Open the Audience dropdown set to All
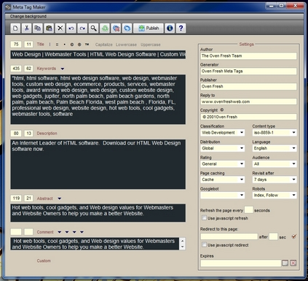 click(275, 163)
